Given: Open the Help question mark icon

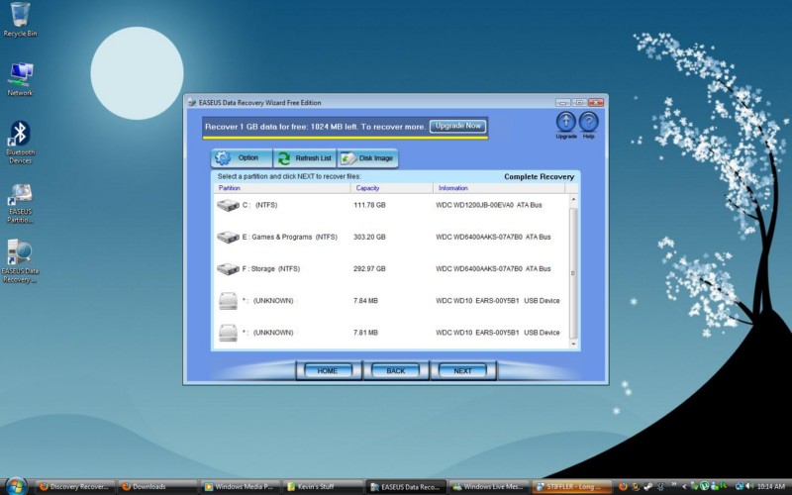Looking at the screenshot, I should click(x=588, y=122).
